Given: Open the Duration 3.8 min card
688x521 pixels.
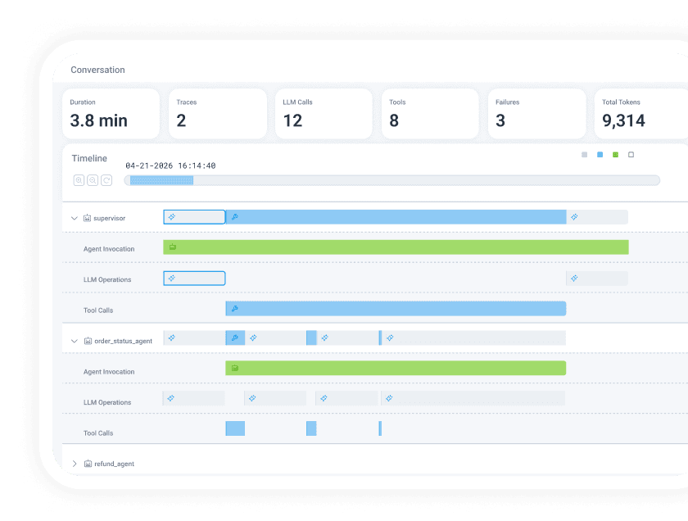Looking at the screenshot, I should (x=111, y=114).
